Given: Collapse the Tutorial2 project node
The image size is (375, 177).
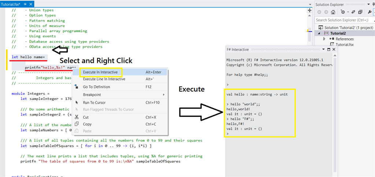Looking at the screenshot, I should tap(319, 33).
